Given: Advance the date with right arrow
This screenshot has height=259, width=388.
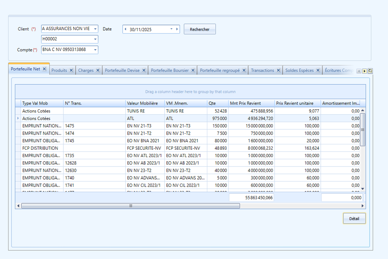Looking at the screenshot, I should tap(177, 29).
